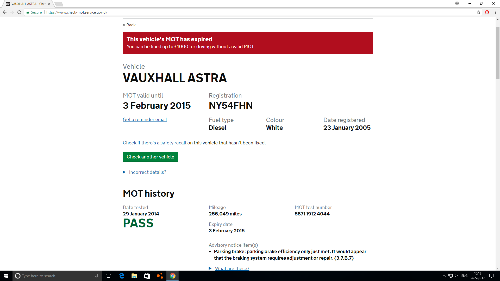Show hidden system tray icons
Image resolution: width=500 pixels, height=281 pixels.
(x=444, y=276)
